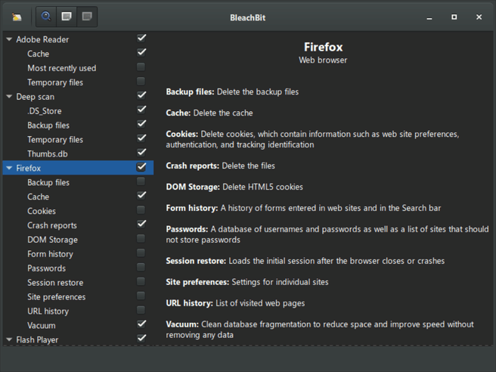
Task: Enable the Session restore checkbox
Action: pyautogui.click(x=141, y=281)
